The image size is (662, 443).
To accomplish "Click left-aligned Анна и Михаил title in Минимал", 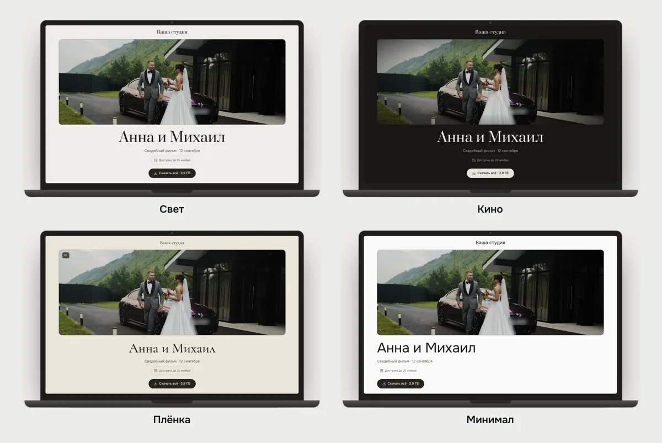I will click(426, 348).
